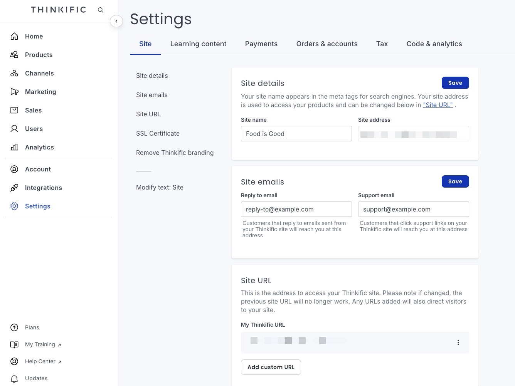This screenshot has width=515, height=386.
Task: Open the Code & analytics tab
Action: click(x=434, y=44)
